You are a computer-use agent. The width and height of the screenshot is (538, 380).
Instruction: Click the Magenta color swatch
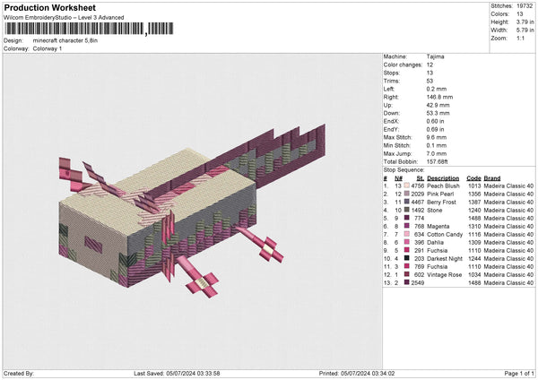(x=406, y=226)
